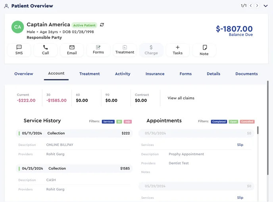Viewport: 273px width, 202px height.
Task: Go to previous patient with left arrow
Action: click(251, 6)
